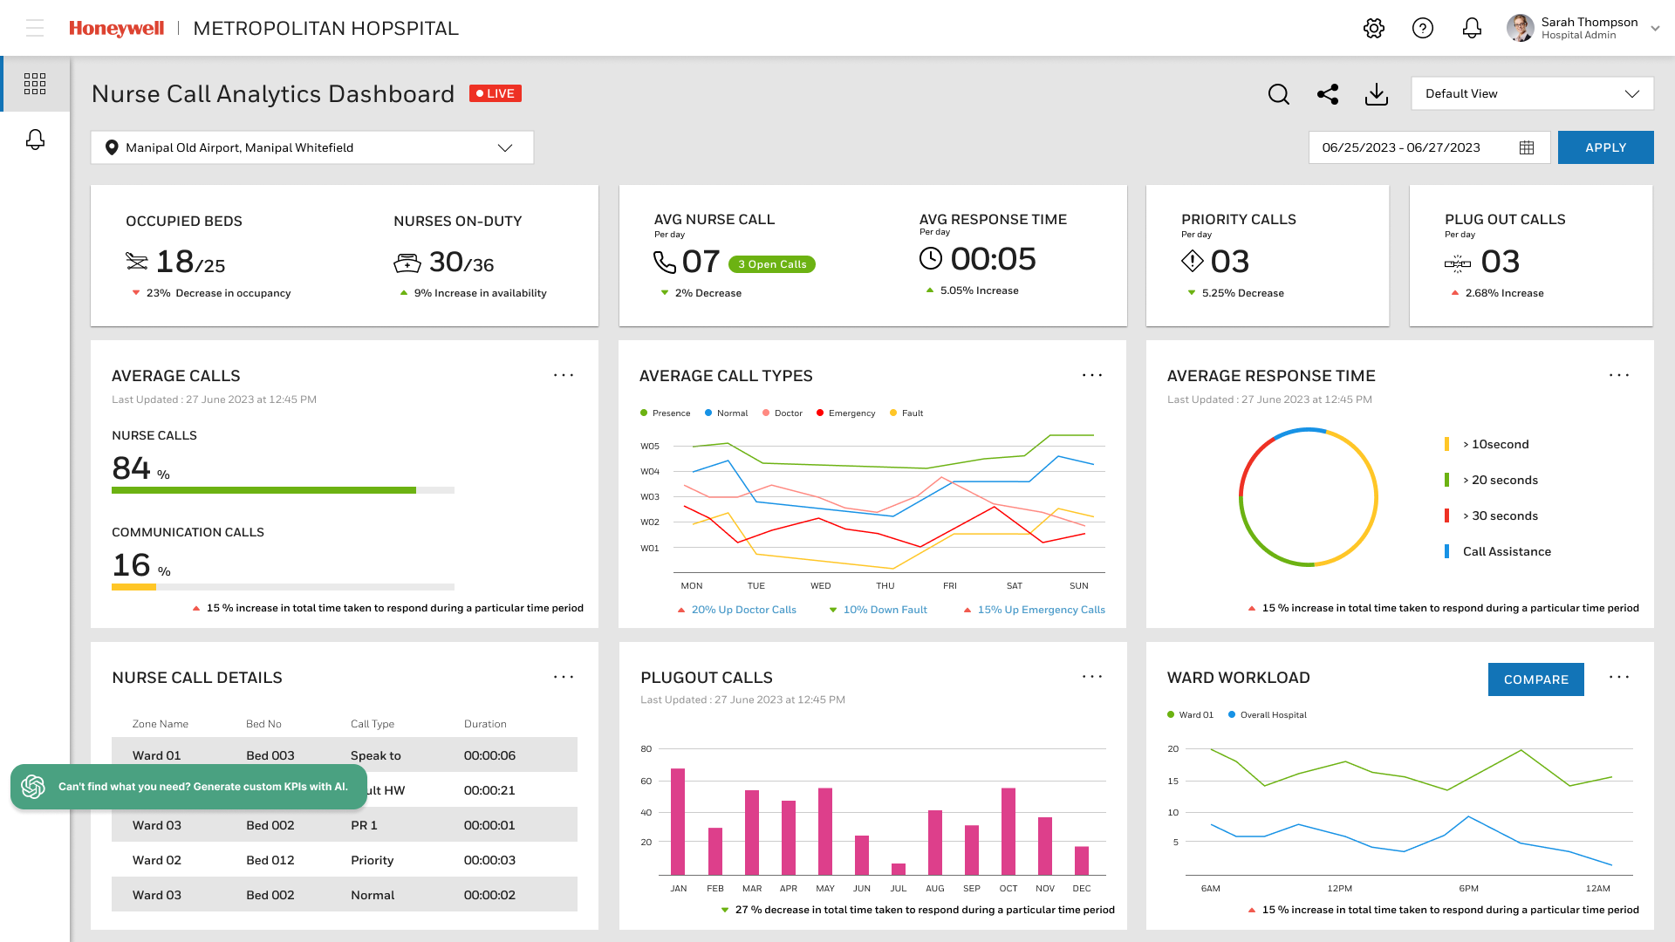Click the COMPARE button in Ward Workload

click(1535, 679)
